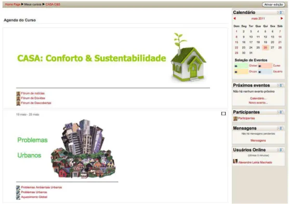Collapse the Participantes block
Viewport: 289px width, 204px height.
(x=280, y=112)
